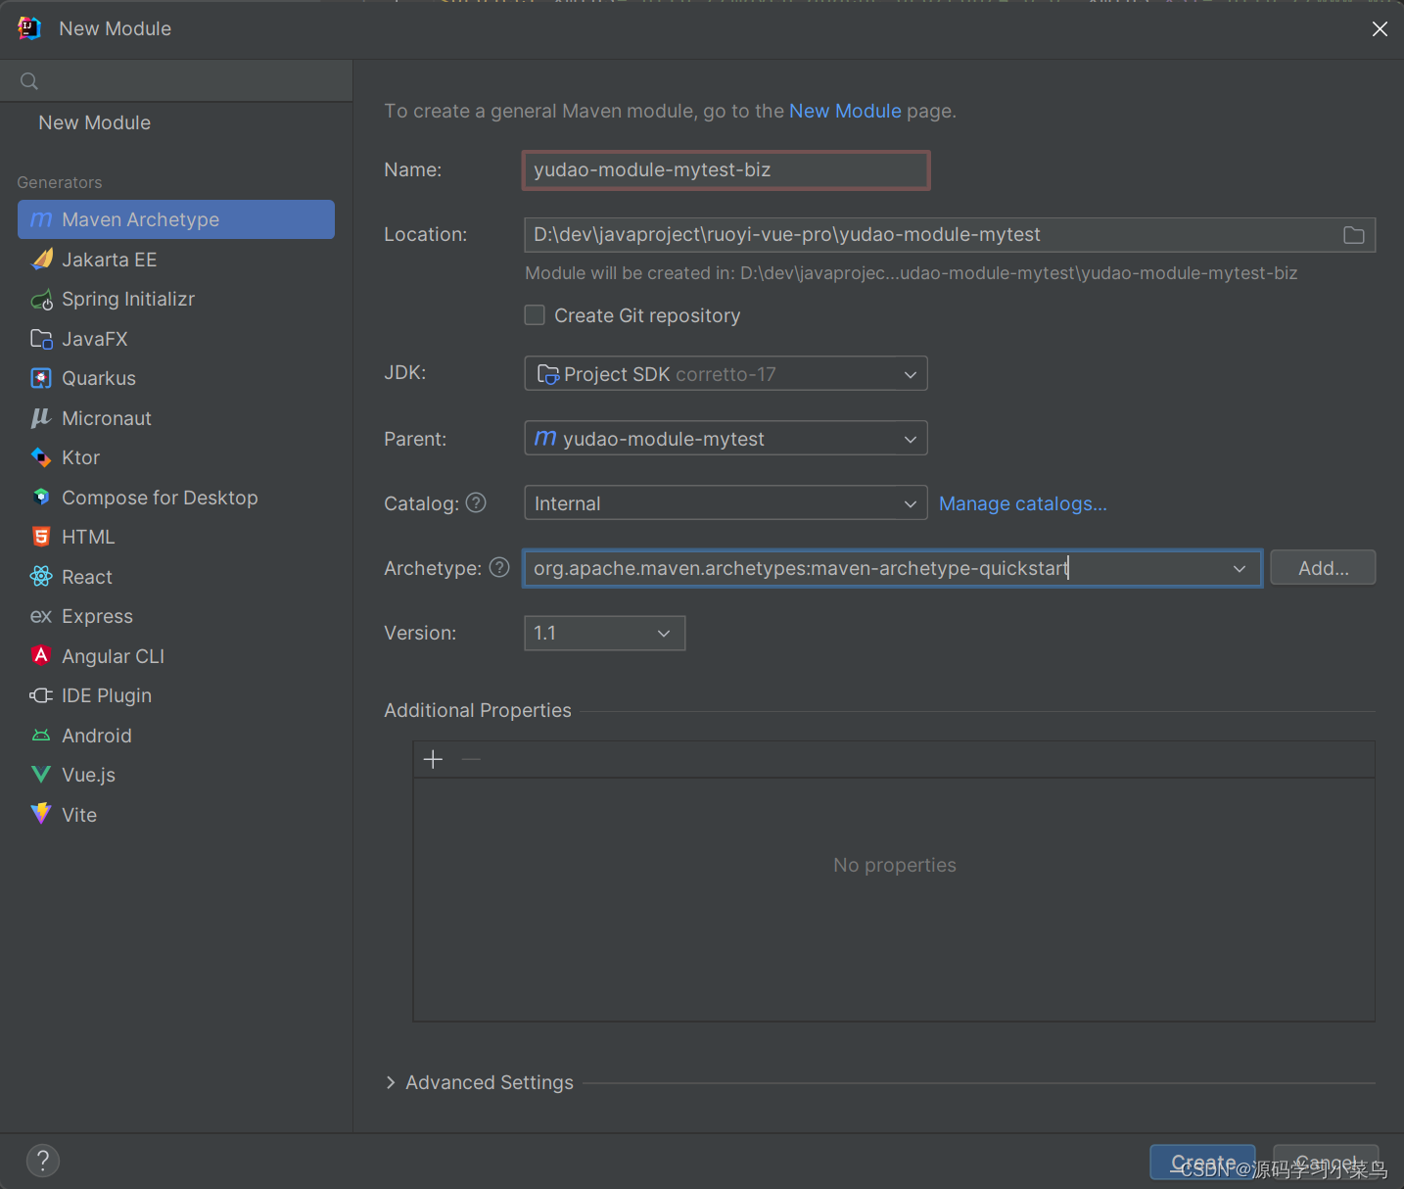
Task: Add a property with plus icon
Action: point(434,759)
